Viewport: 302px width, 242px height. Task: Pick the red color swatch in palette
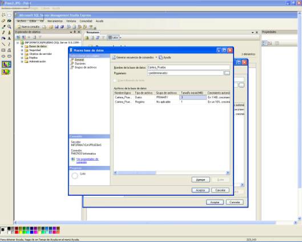click(x=17, y=232)
